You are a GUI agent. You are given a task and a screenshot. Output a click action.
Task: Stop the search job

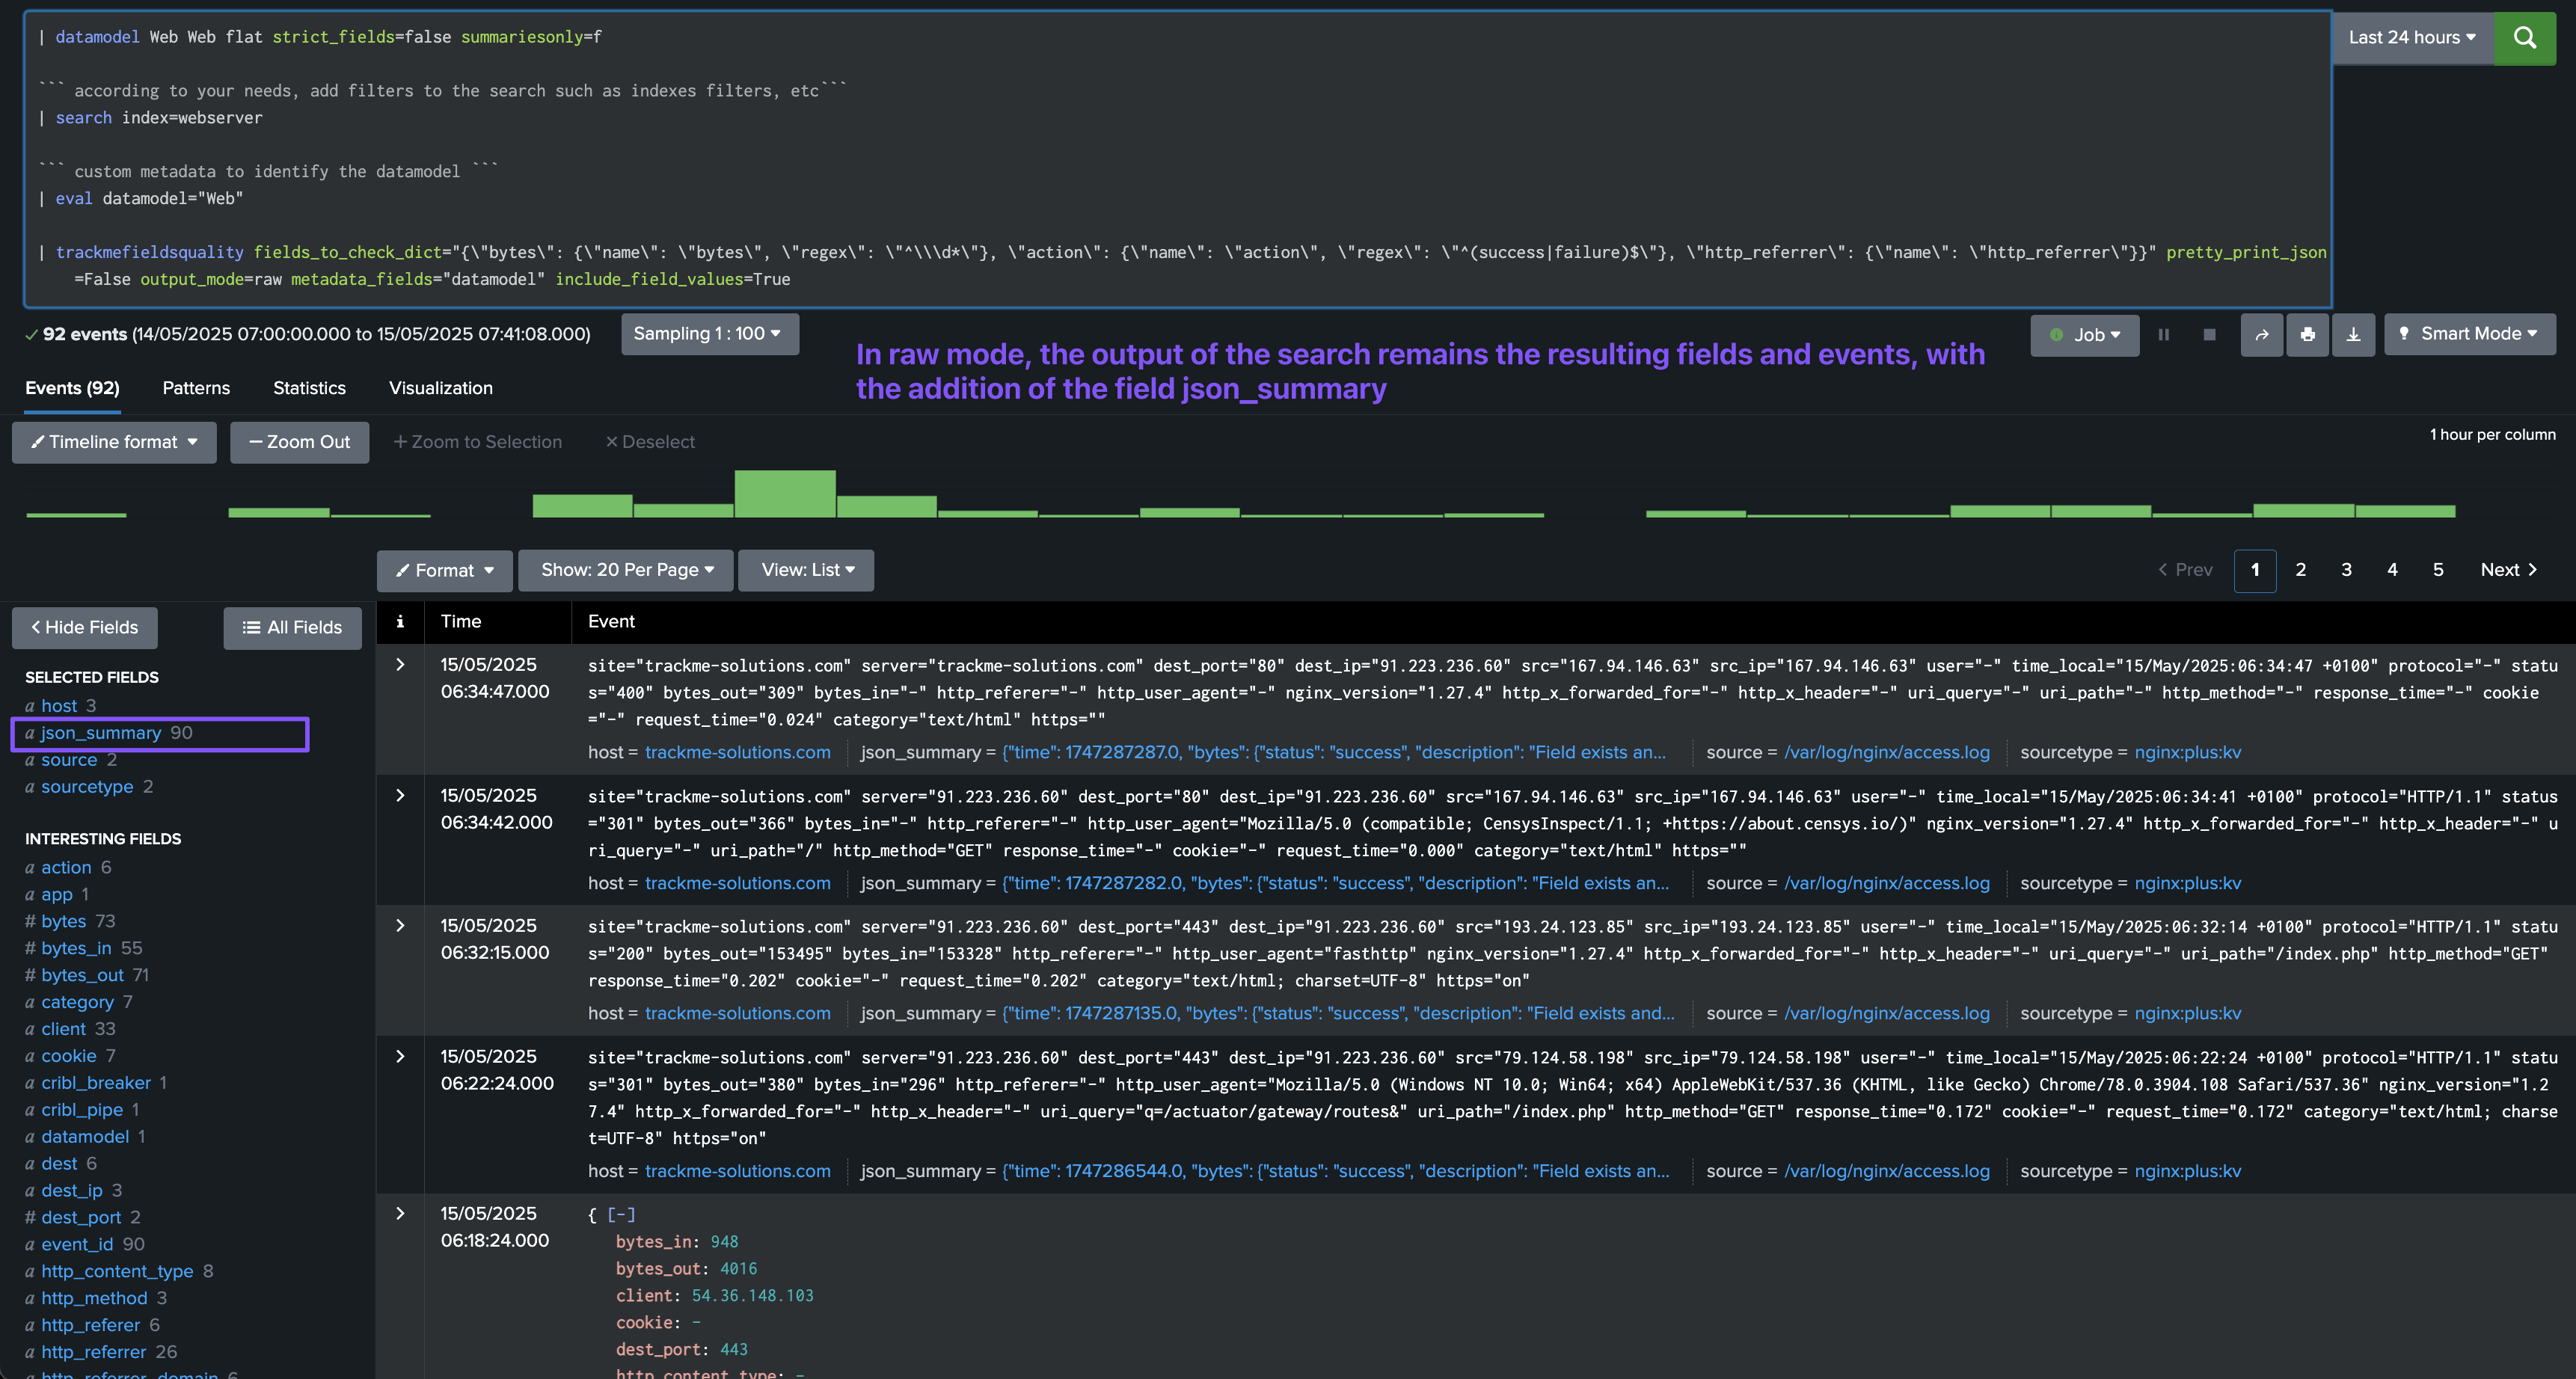click(2209, 335)
